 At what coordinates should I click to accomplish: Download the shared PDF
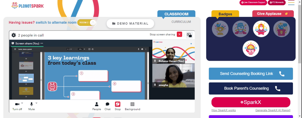(x=139, y=49)
